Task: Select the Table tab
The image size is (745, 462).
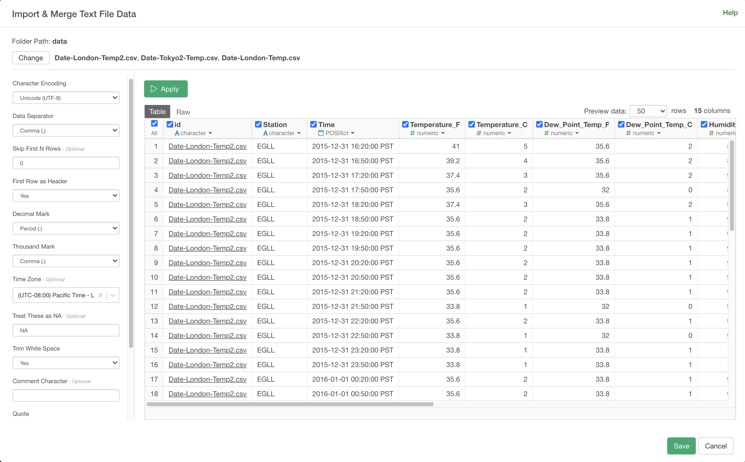Action: coord(157,111)
